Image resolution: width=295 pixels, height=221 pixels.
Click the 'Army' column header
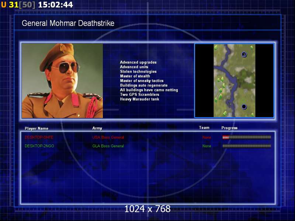point(97,128)
